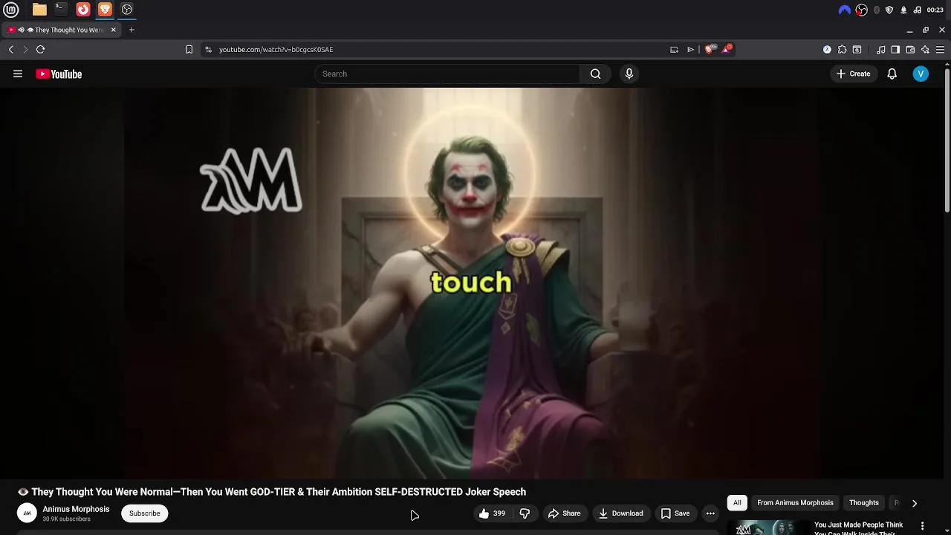
Task: Save video to playlist
Action: (675, 513)
